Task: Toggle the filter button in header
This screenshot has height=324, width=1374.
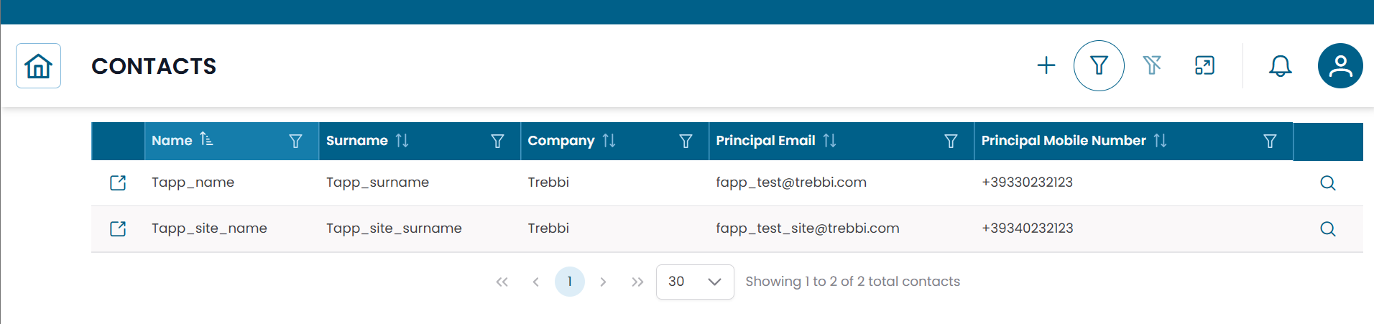Action: (1099, 65)
